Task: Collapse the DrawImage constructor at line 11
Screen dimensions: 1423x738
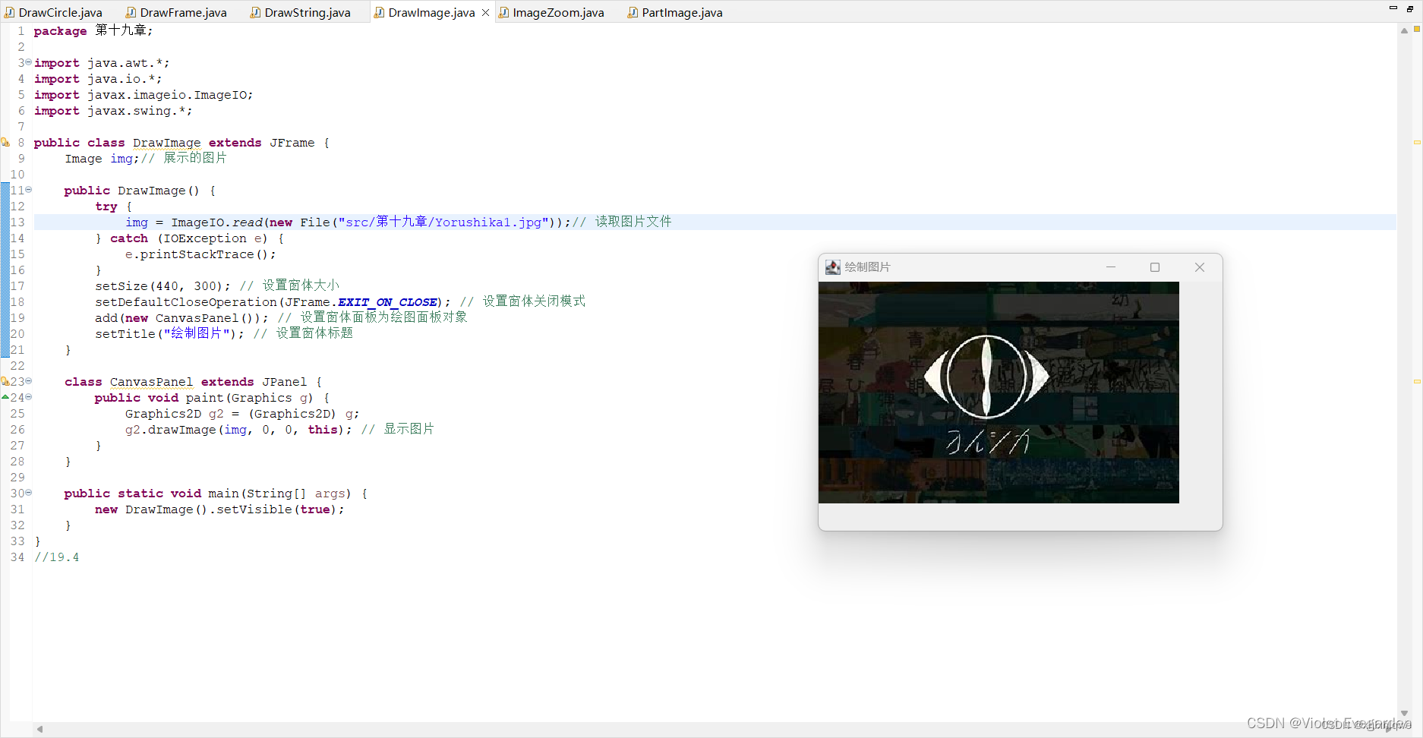Action: (29, 190)
